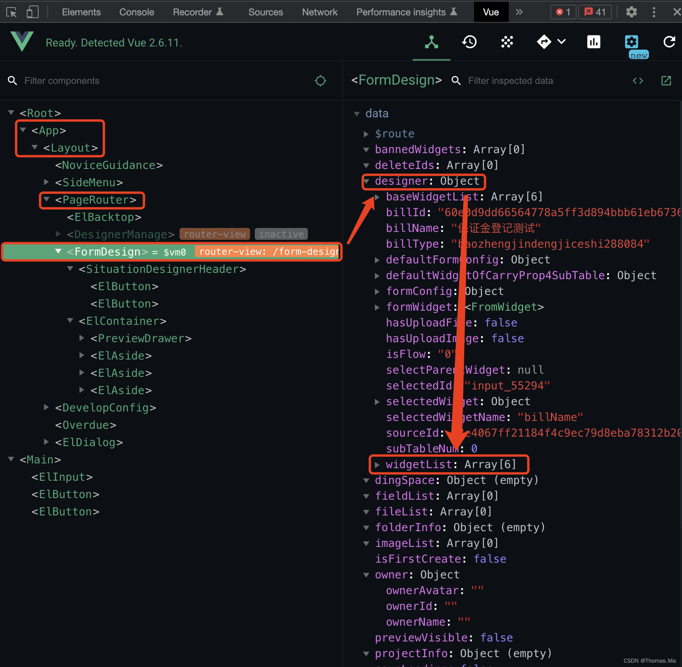This screenshot has width=682, height=667.
Task: Expand the $route data entry
Action: click(366, 134)
